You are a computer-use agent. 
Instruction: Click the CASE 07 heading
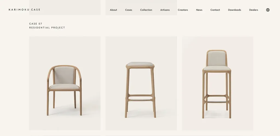(36, 24)
